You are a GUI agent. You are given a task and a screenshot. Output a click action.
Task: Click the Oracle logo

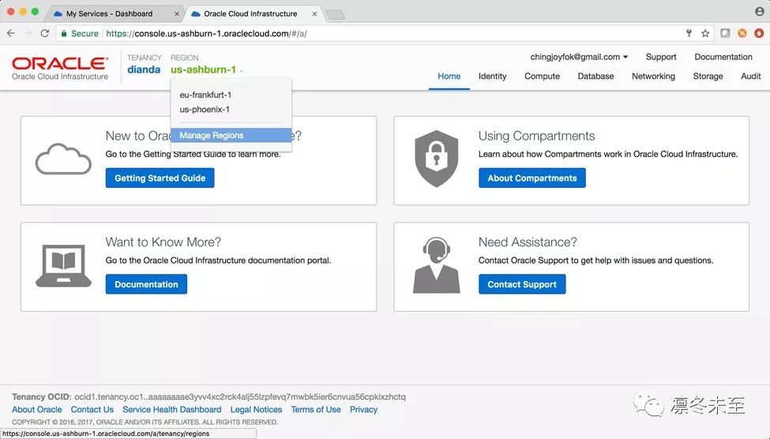tap(60, 68)
